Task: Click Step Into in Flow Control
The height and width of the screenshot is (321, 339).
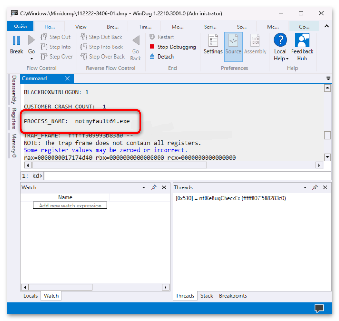Action: click(56, 47)
